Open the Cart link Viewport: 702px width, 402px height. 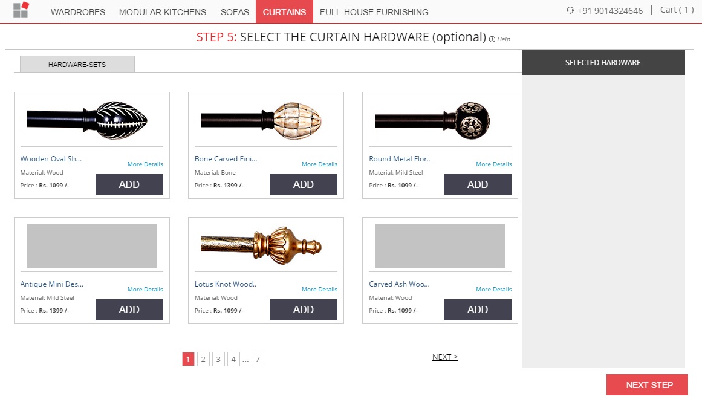pos(677,10)
